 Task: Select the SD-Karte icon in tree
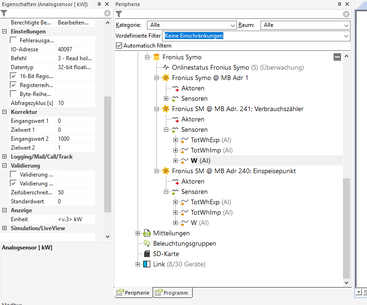147,254
